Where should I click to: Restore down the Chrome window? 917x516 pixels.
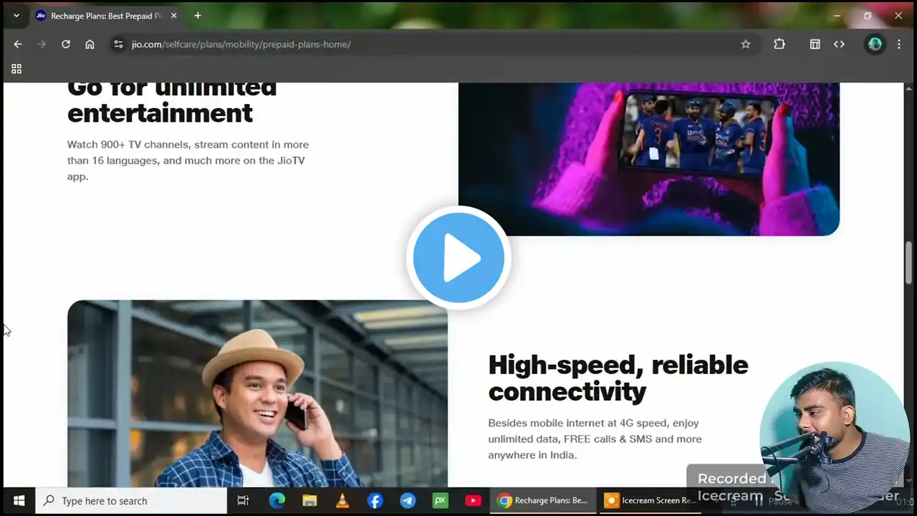pos(868,16)
